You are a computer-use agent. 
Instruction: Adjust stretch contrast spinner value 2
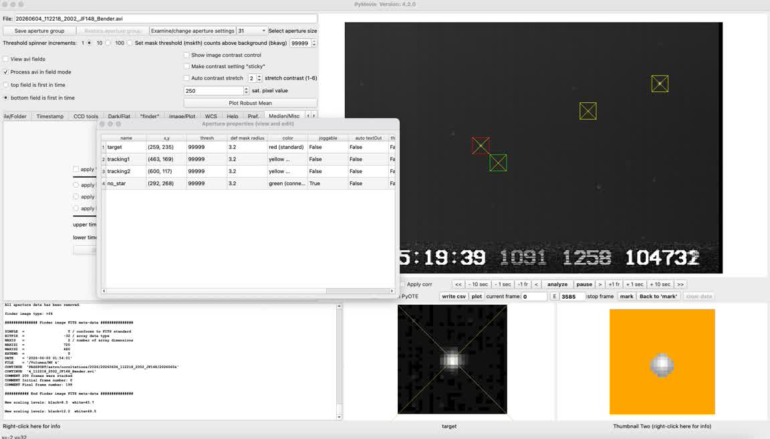click(x=259, y=78)
